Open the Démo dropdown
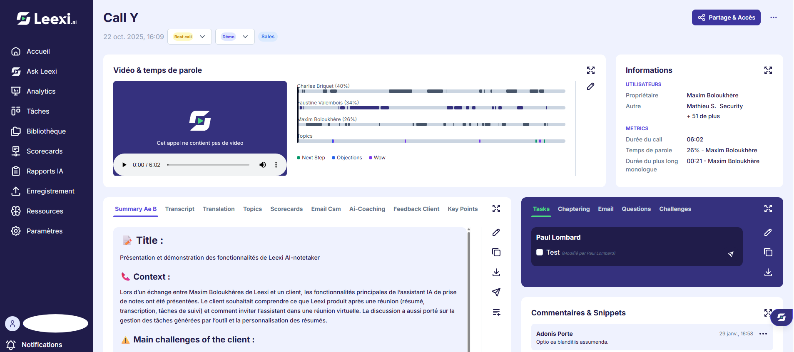Screen dimensions: 794x352 pyautogui.click(x=235, y=37)
